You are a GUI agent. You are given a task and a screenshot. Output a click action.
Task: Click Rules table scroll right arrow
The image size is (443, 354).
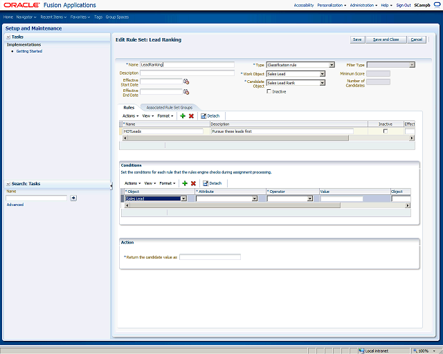click(412, 138)
